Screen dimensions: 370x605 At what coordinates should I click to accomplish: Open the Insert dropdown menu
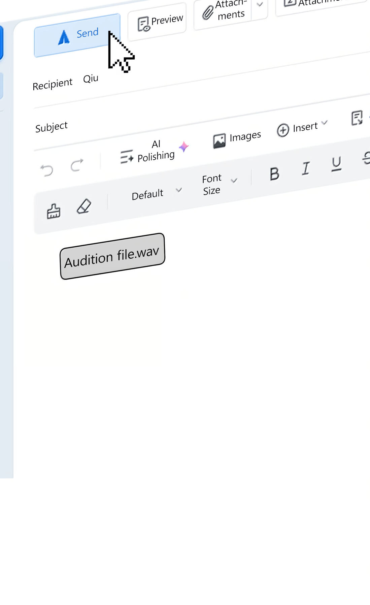(302, 128)
